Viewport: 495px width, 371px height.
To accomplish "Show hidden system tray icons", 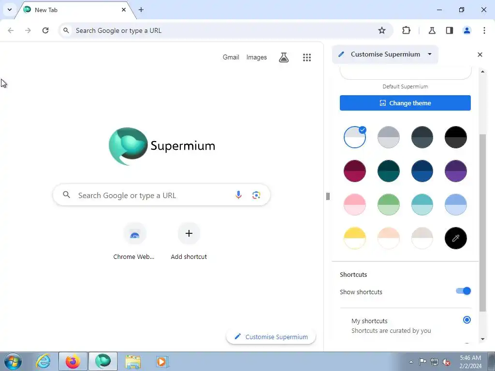I will coord(411,362).
